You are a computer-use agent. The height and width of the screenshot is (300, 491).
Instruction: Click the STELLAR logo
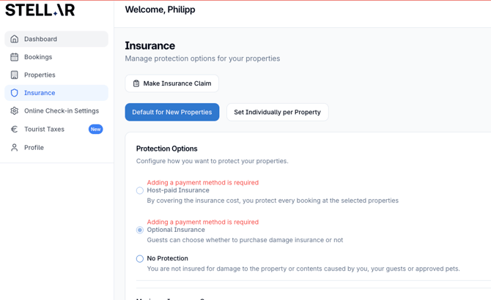pos(40,10)
